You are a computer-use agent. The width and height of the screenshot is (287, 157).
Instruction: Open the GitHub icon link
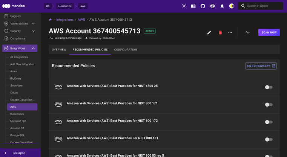click(203, 6)
